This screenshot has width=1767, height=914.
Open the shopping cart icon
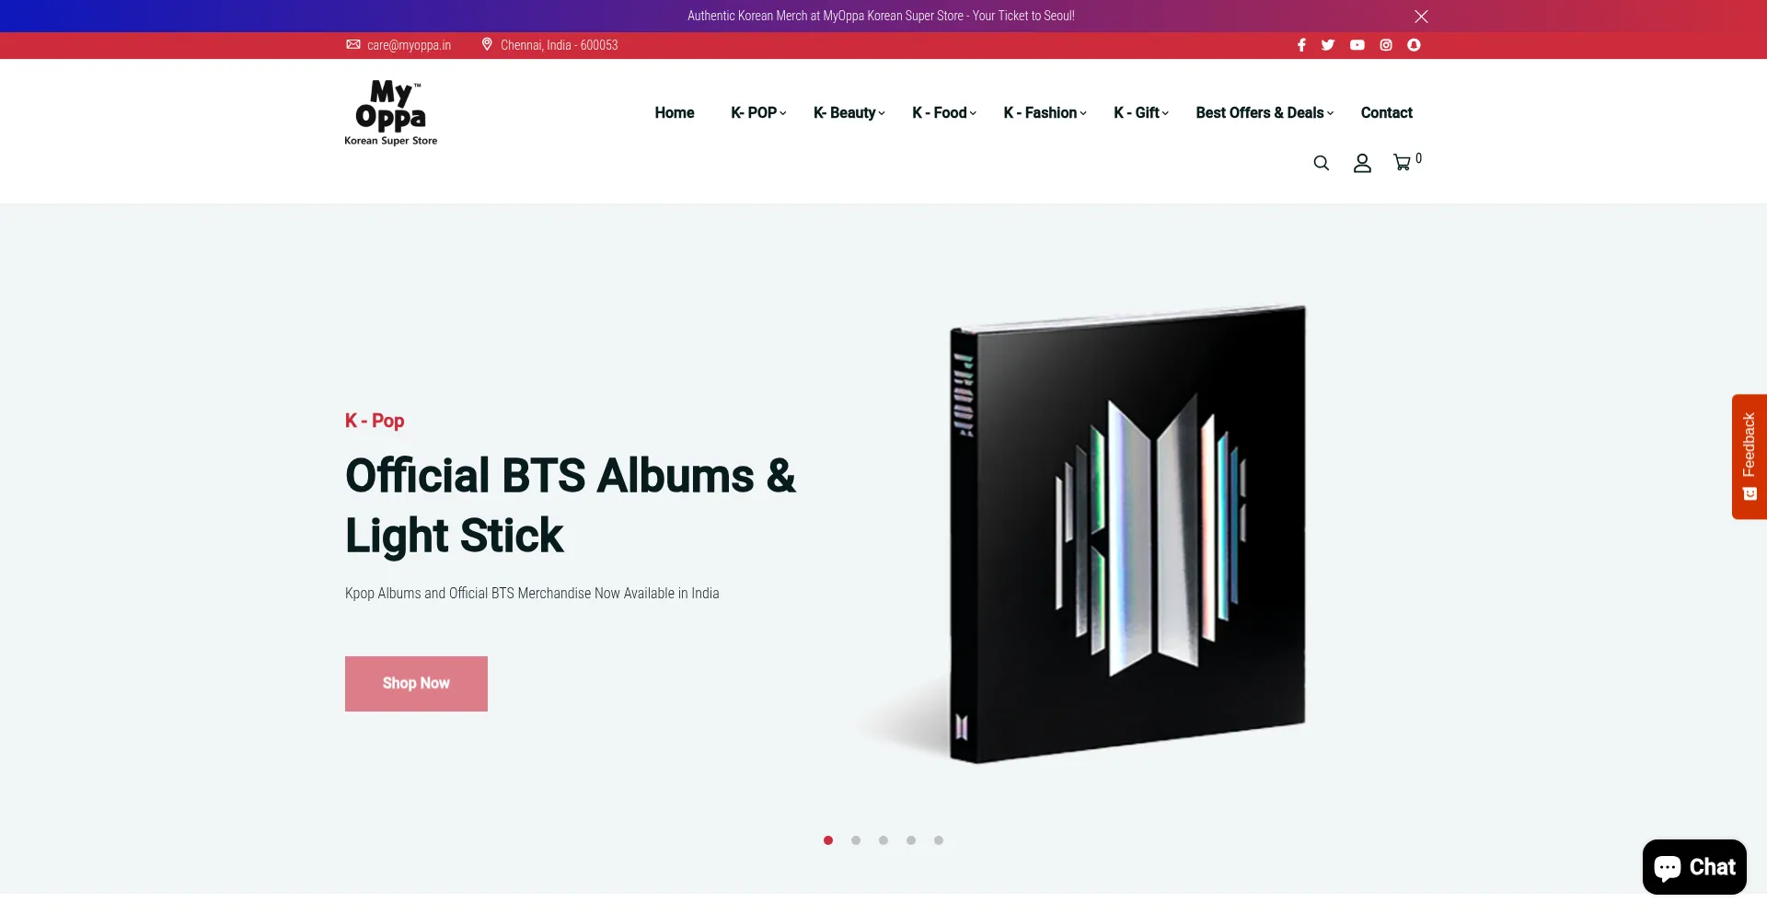(x=1403, y=163)
